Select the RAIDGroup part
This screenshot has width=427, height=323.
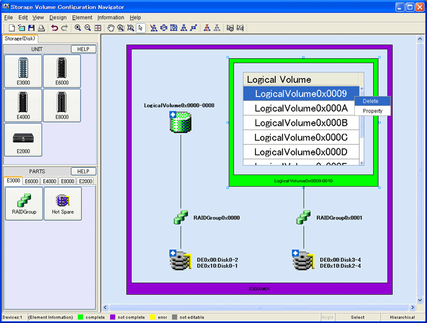24,203
